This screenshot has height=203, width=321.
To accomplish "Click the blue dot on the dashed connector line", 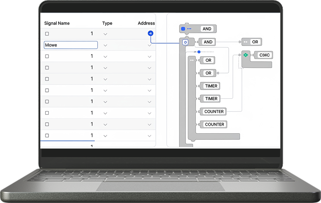I will 199,52.
